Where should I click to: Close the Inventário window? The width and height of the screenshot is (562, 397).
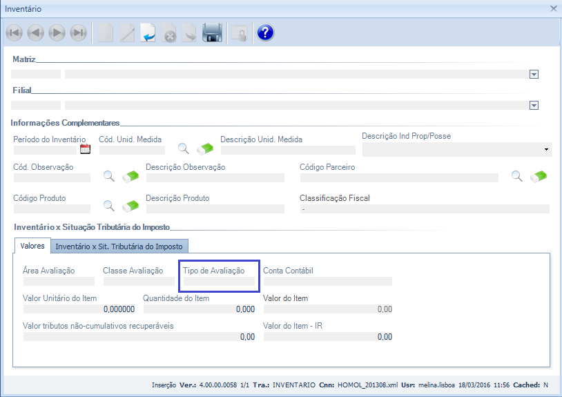coord(553,8)
